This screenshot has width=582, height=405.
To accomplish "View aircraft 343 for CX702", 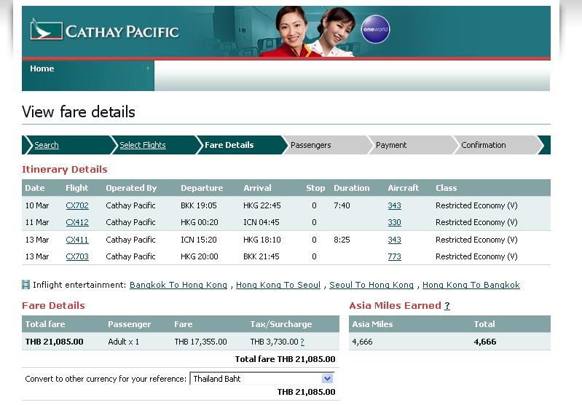I will (x=394, y=205).
